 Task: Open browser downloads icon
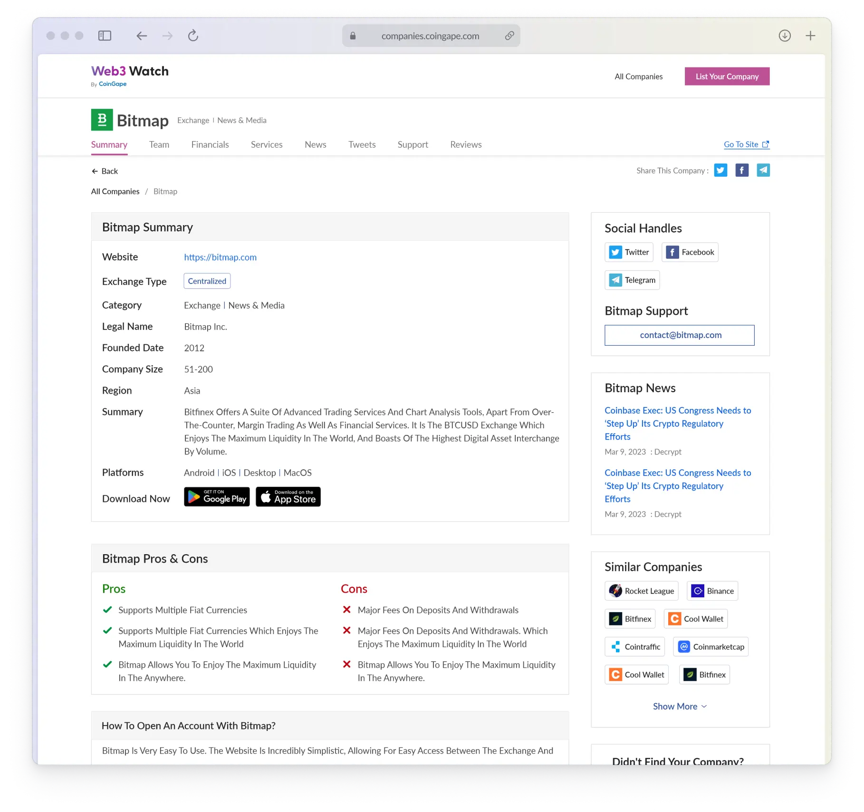pyautogui.click(x=785, y=36)
